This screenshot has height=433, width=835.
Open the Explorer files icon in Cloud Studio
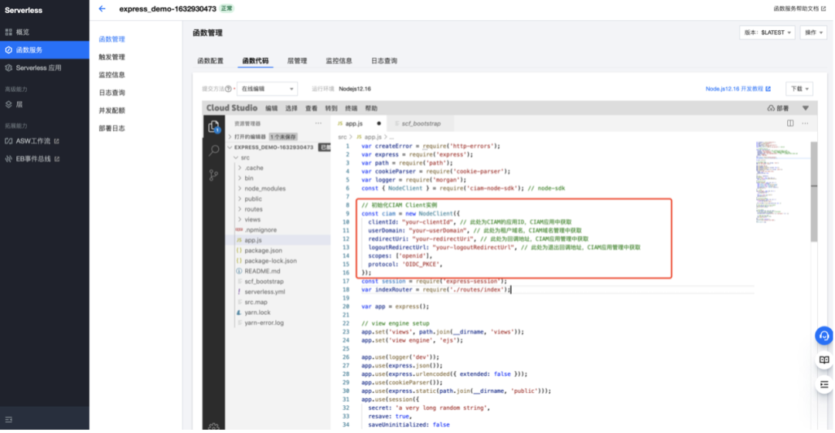click(x=214, y=126)
